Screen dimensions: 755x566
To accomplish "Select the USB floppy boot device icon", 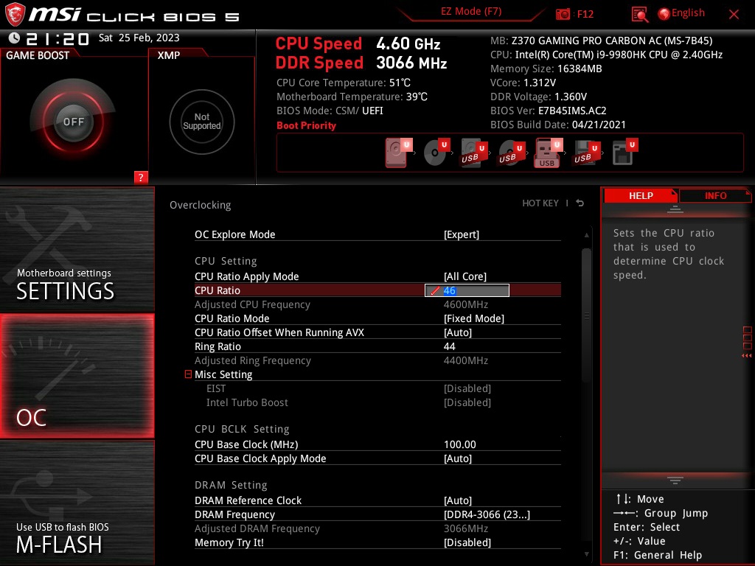I will click(x=586, y=153).
